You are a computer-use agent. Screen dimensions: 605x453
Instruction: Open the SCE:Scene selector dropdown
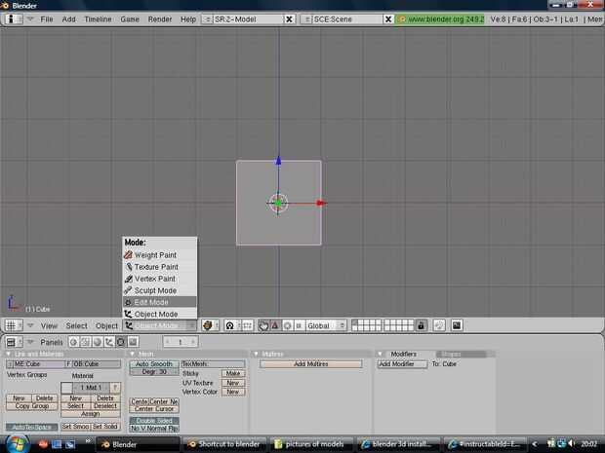(306, 19)
